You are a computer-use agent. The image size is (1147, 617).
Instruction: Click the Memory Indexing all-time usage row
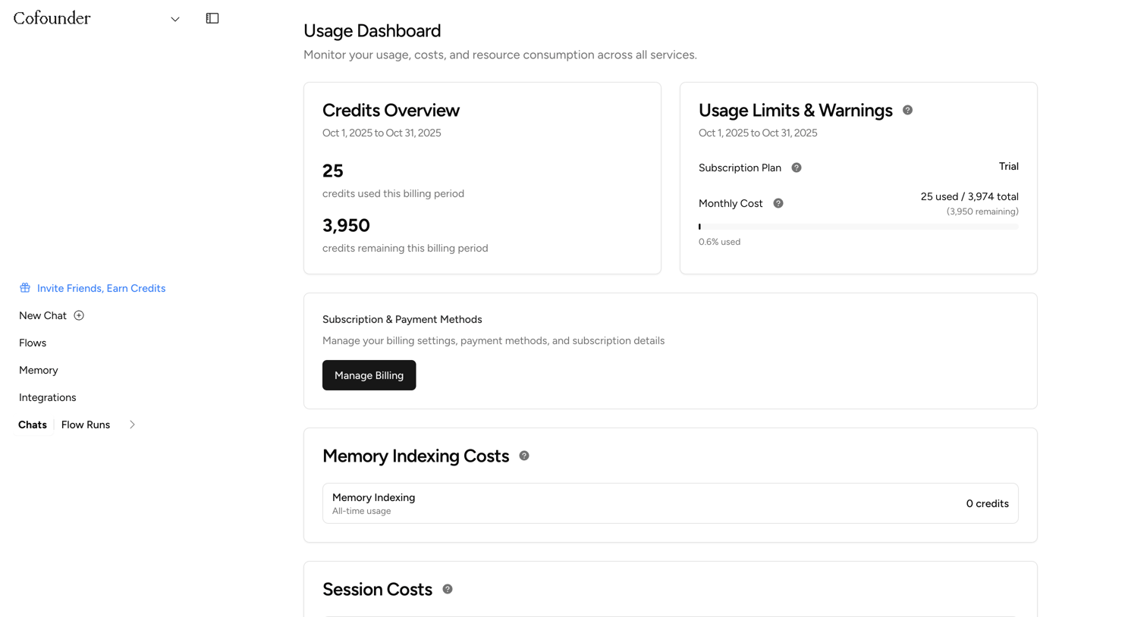tap(671, 503)
